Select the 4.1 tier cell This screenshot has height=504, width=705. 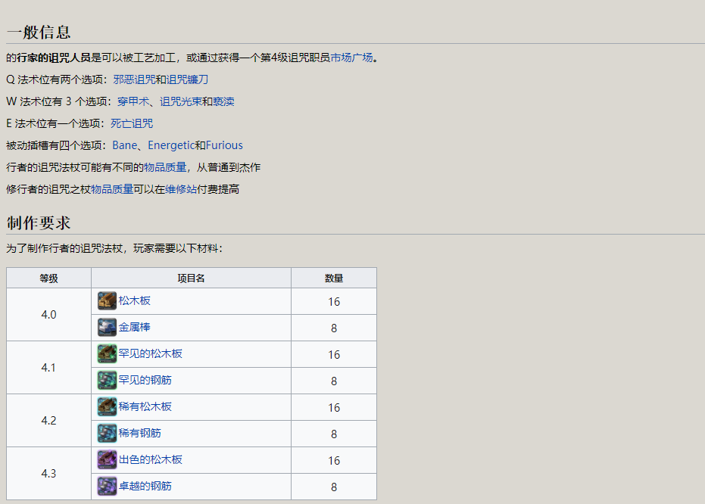coord(48,368)
